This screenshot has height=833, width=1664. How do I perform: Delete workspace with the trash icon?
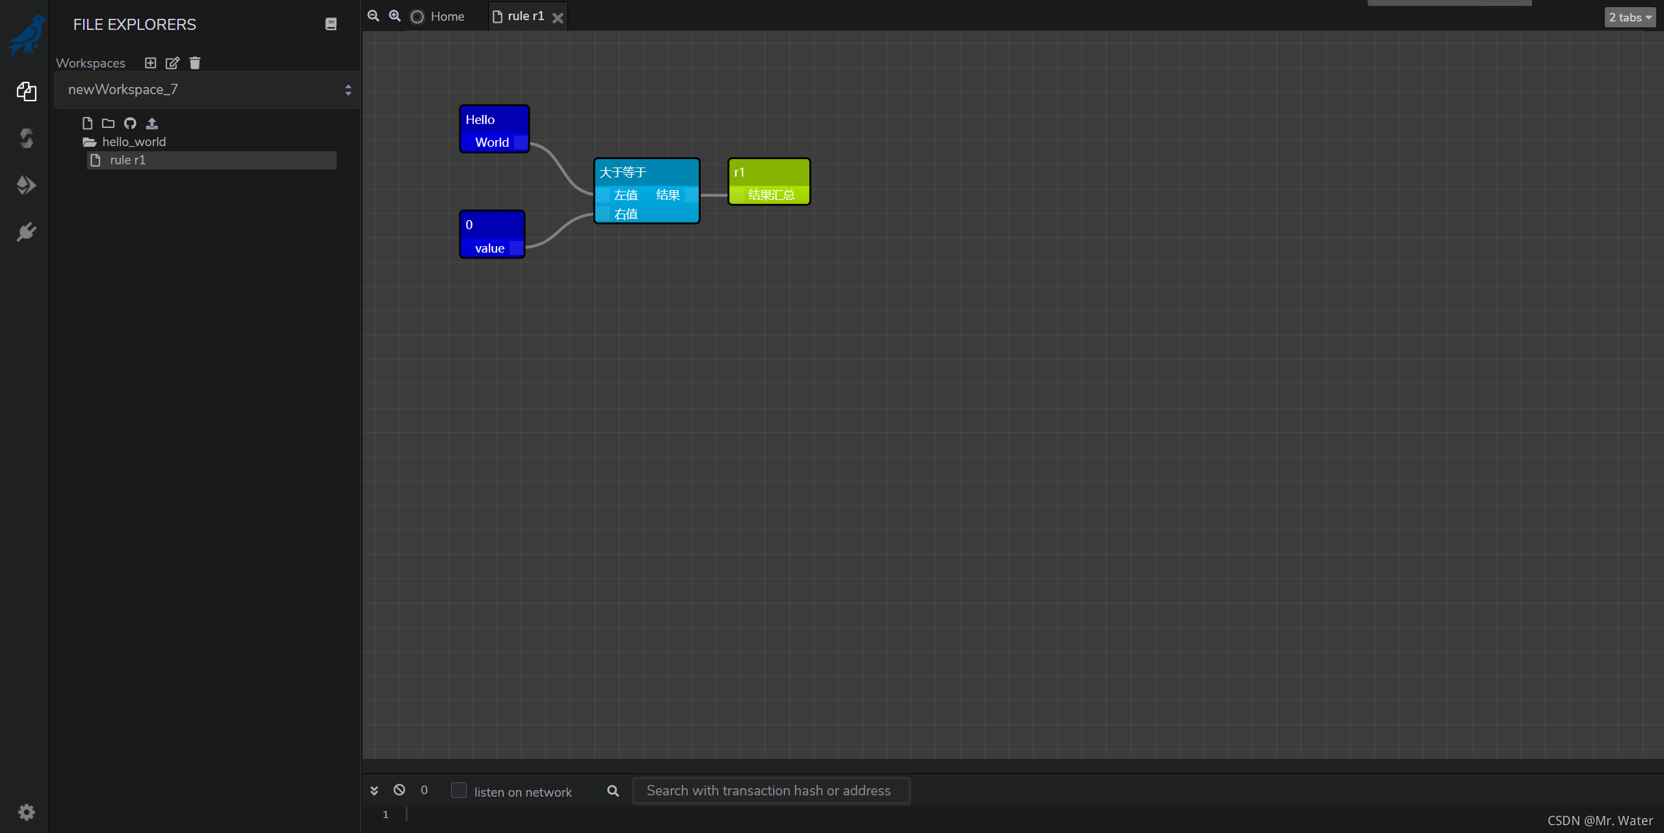point(195,63)
